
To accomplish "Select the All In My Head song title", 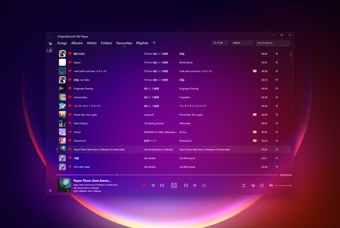I will (x=82, y=167).
